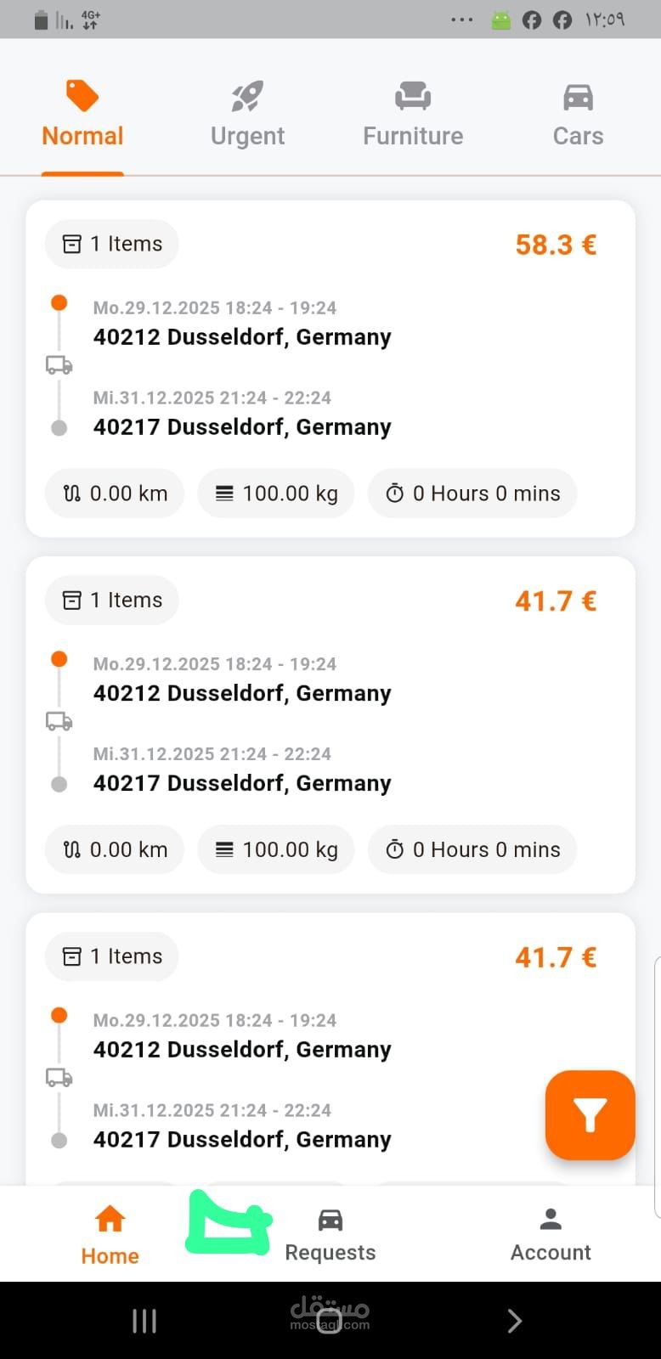Image resolution: width=661 pixels, height=1359 pixels.
Task: Switch to the Furniture tab
Action: pyautogui.click(x=413, y=136)
